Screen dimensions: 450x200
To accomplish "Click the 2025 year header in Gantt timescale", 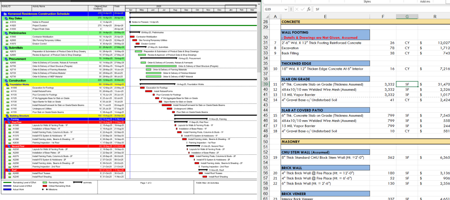I will click(159, 6).
